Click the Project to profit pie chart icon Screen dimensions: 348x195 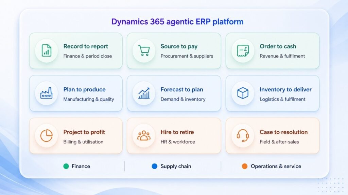46,135
